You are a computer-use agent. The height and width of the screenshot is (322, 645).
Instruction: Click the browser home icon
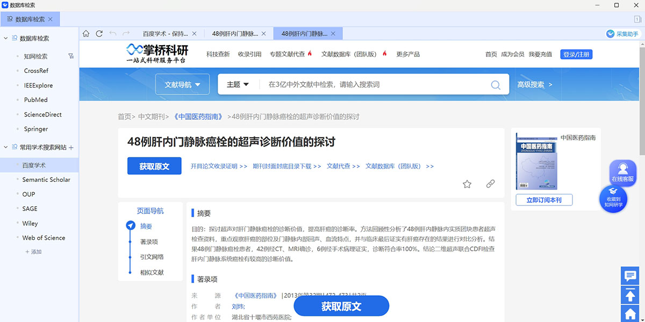pos(86,34)
